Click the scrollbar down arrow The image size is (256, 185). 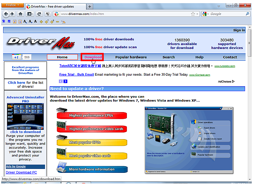tap(250, 179)
